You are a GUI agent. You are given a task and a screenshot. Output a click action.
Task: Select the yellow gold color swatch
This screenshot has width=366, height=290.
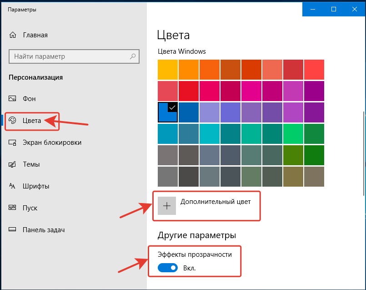click(168, 70)
